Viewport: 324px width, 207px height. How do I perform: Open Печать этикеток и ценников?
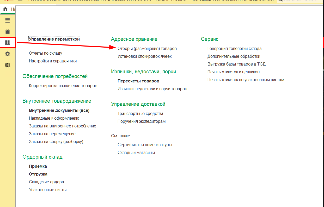click(x=234, y=72)
